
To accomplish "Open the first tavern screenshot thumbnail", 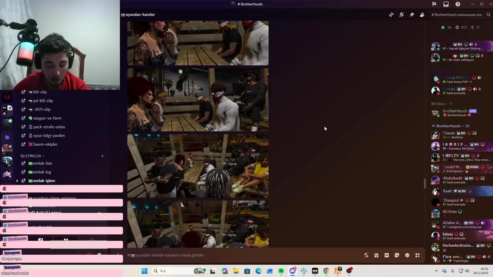I will tap(198, 43).
